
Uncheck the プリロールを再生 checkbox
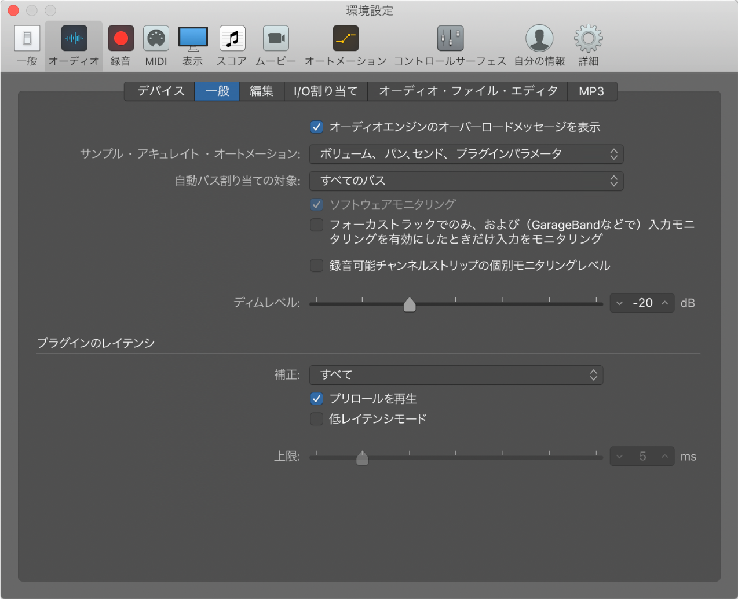[x=316, y=399]
